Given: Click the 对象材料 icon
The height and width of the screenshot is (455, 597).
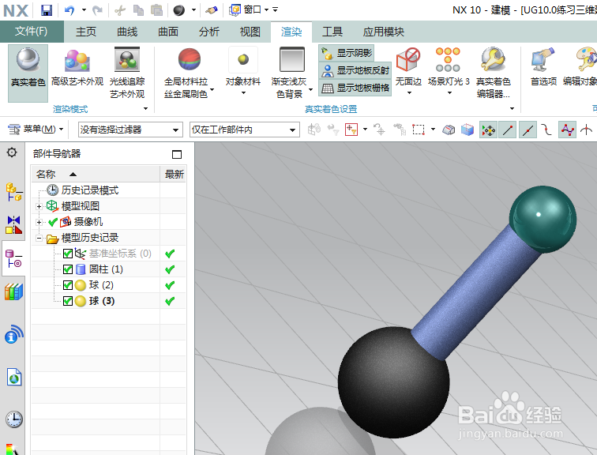Looking at the screenshot, I should [x=243, y=60].
